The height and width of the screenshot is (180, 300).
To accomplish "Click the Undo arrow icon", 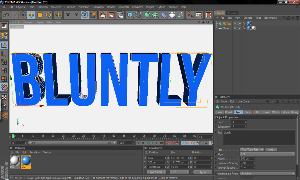I will [x=6, y=15].
